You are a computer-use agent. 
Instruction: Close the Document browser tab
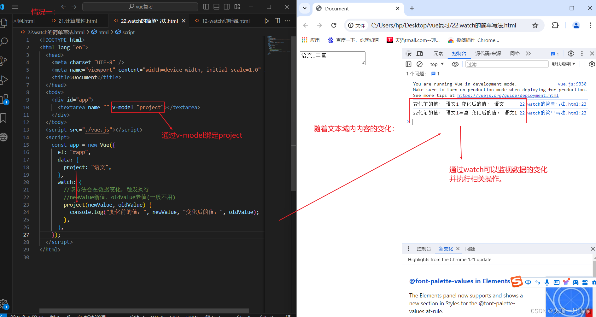point(398,9)
